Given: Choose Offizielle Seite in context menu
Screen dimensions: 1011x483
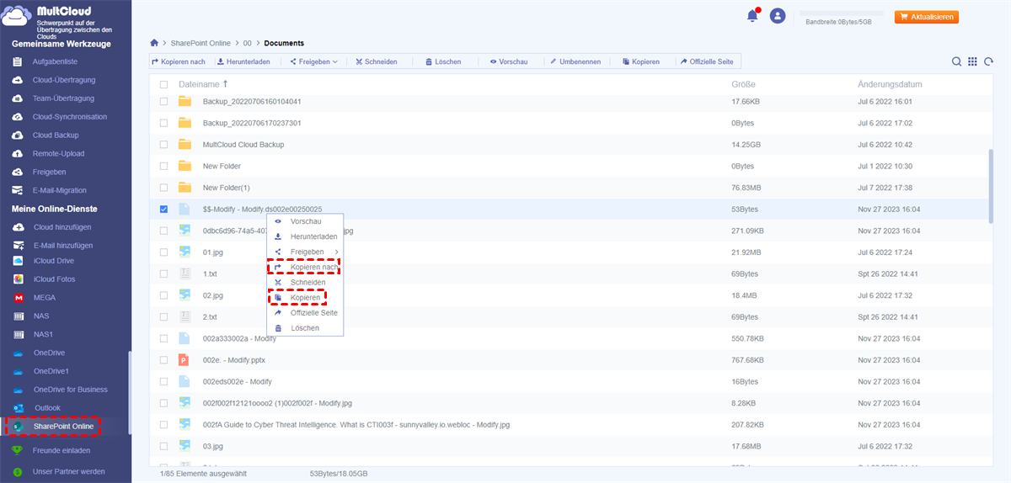Looking at the screenshot, I should (x=305, y=313).
